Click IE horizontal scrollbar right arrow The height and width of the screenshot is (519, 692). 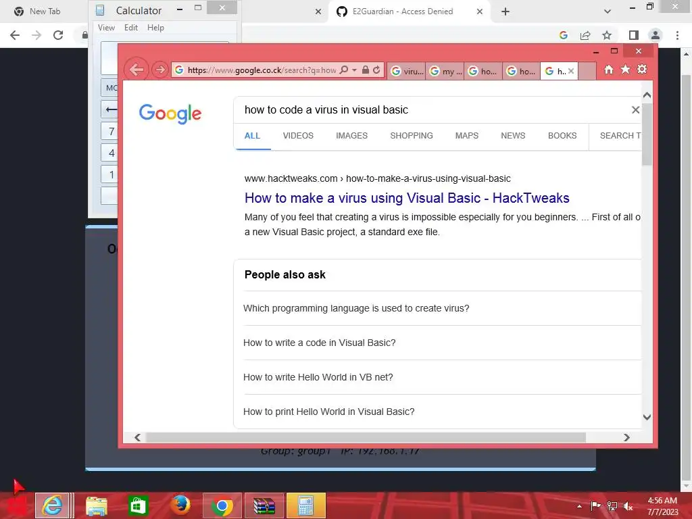tap(626, 437)
